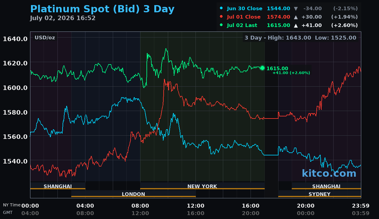Click the 1615.00 last value in legend
This screenshot has width=379, height=219.
[279, 25]
